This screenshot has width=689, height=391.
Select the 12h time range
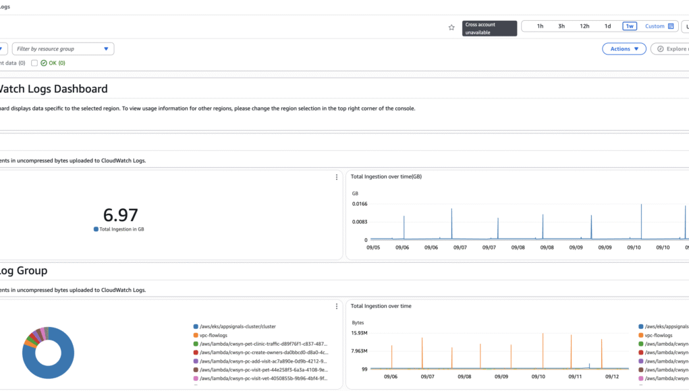point(584,26)
